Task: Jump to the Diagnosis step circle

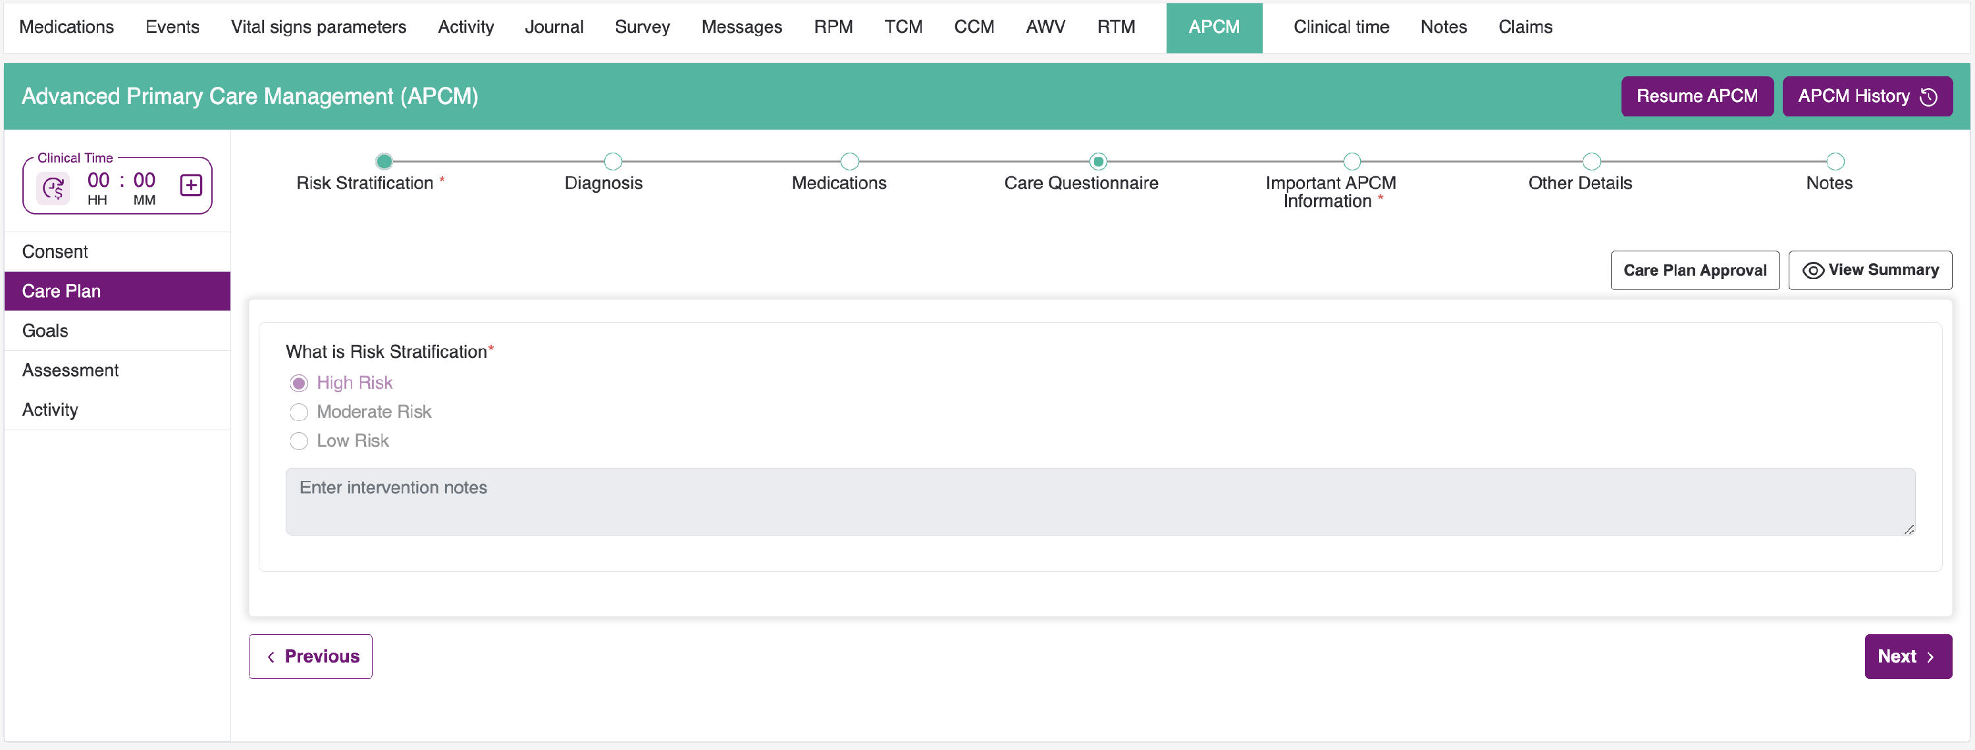Action: point(613,162)
